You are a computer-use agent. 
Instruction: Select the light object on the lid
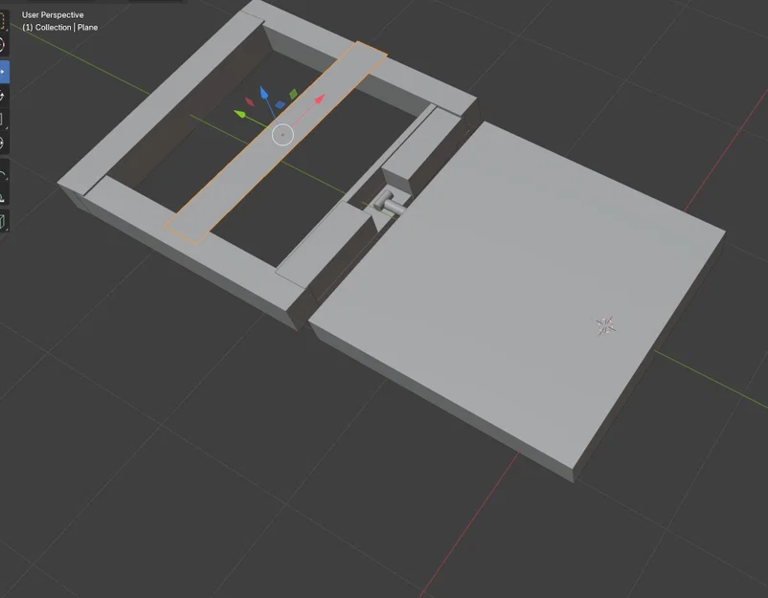tap(606, 326)
